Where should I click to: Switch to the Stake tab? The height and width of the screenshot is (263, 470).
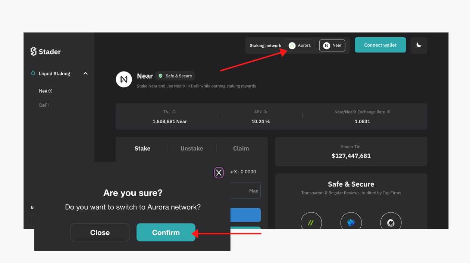(142, 148)
